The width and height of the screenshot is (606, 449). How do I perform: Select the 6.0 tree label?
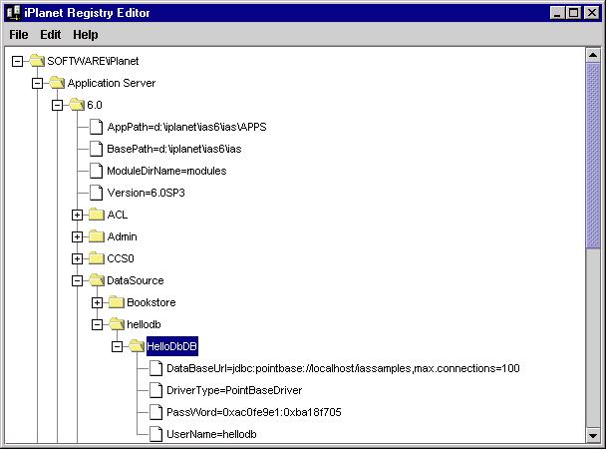coord(95,105)
